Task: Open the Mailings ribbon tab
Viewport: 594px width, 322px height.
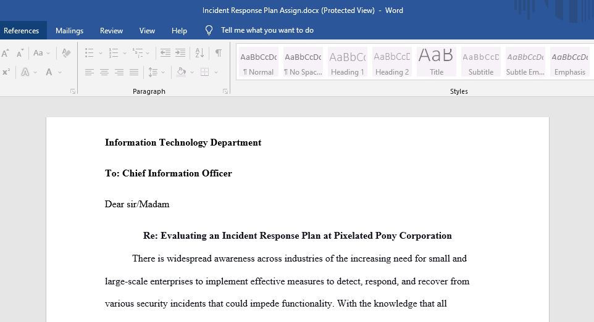Action: coord(69,31)
